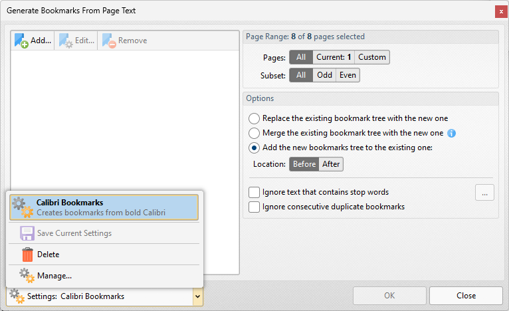Viewport: 509px width, 311px height.
Task: Select Merge the existing bookmark tree option
Action: pyautogui.click(x=255, y=133)
